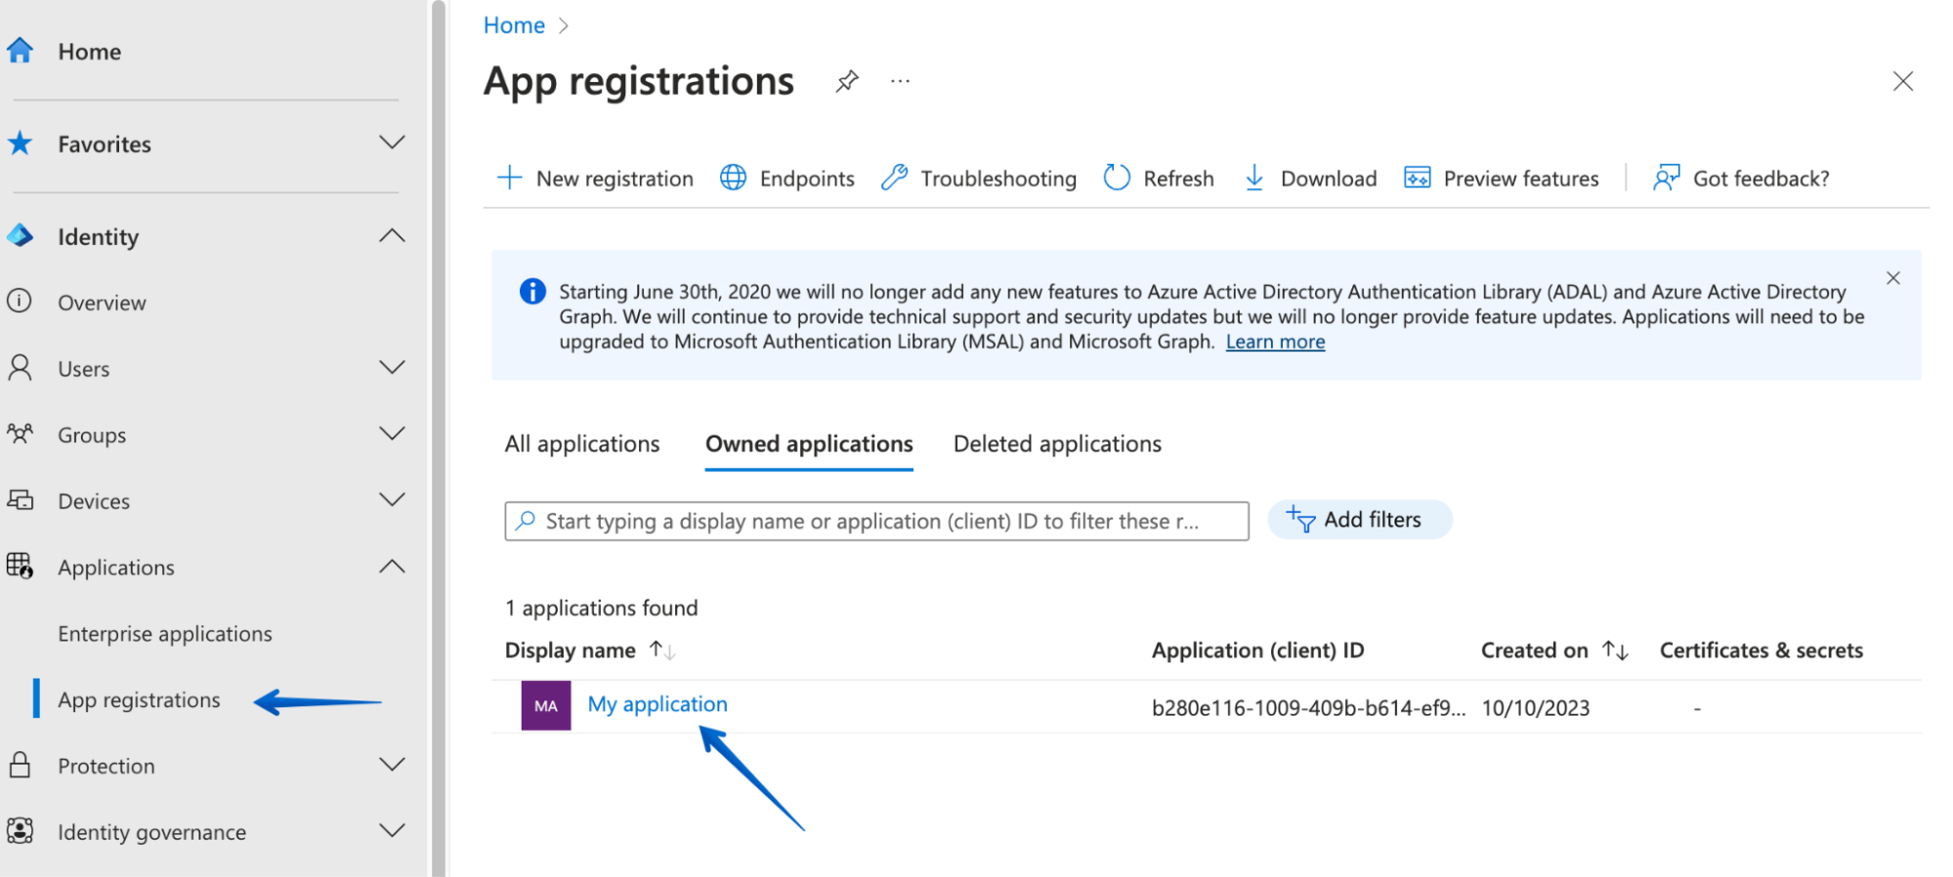Click the Preview features button

point(1502,178)
